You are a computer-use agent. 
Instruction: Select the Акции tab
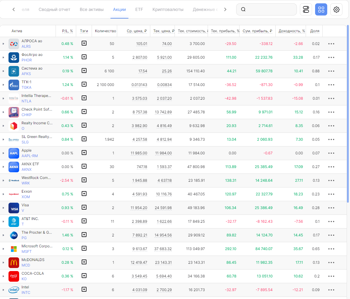pos(119,9)
